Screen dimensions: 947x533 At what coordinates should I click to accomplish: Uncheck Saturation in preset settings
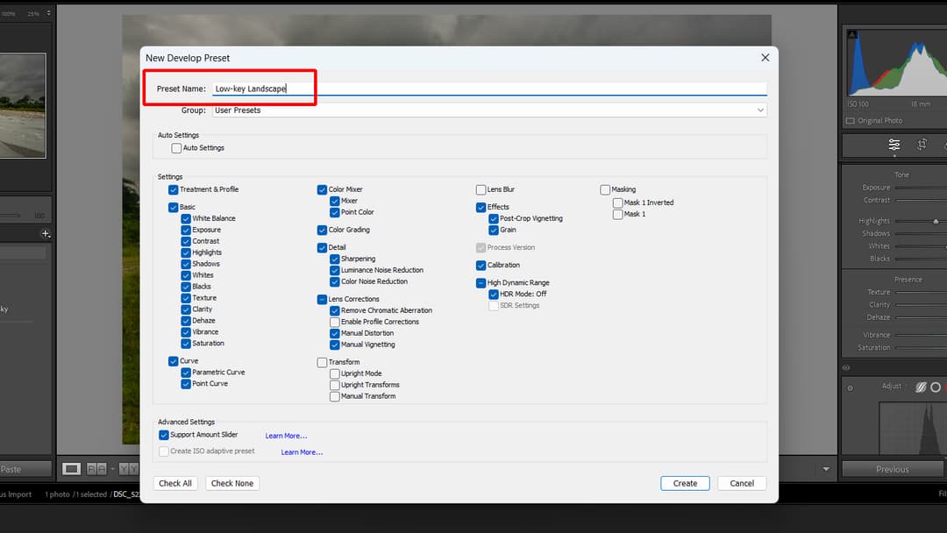tap(186, 344)
